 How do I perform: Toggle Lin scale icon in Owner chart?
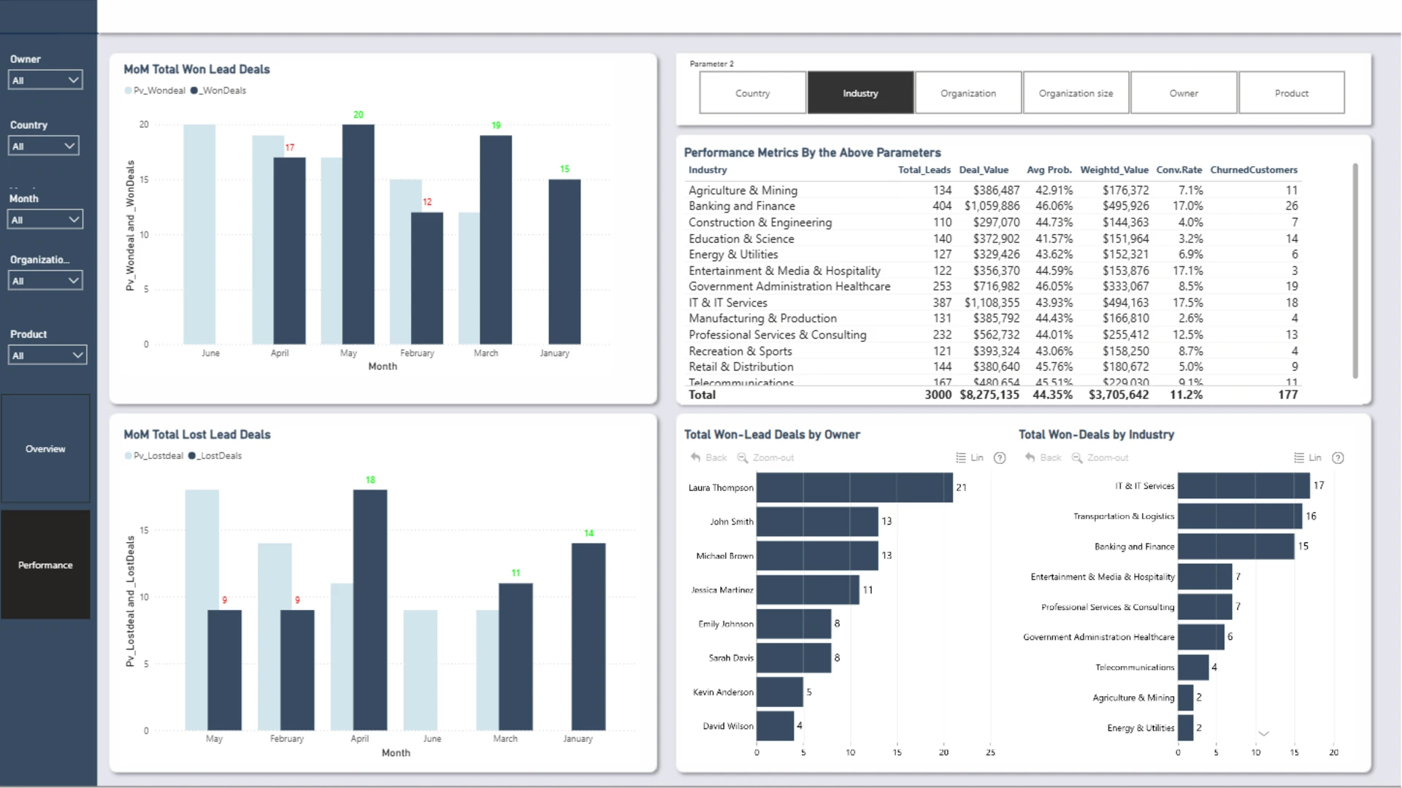coord(961,457)
